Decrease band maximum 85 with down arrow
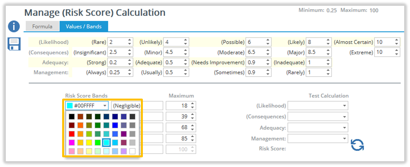Screen dimensions: 410x167 point(193,140)
